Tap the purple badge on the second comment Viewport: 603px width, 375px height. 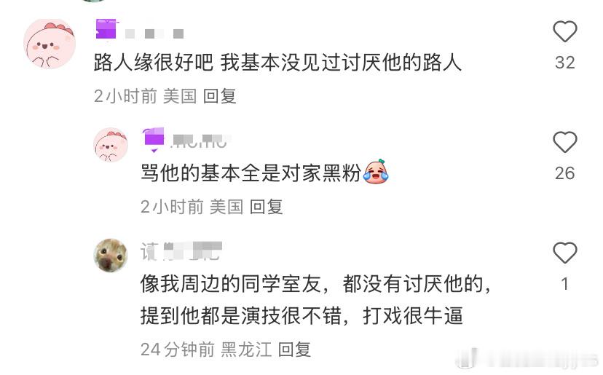click(154, 138)
